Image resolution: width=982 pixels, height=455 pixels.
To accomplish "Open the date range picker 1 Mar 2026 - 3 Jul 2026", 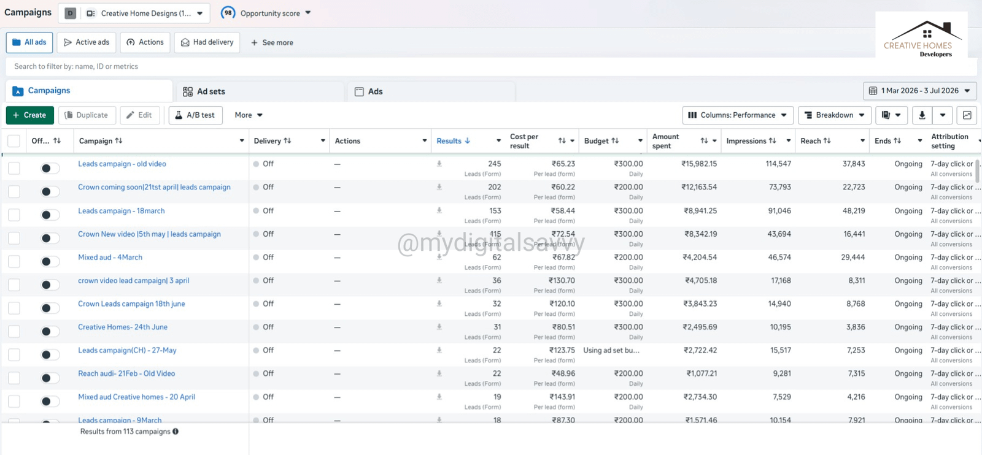I will [x=919, y=91].
